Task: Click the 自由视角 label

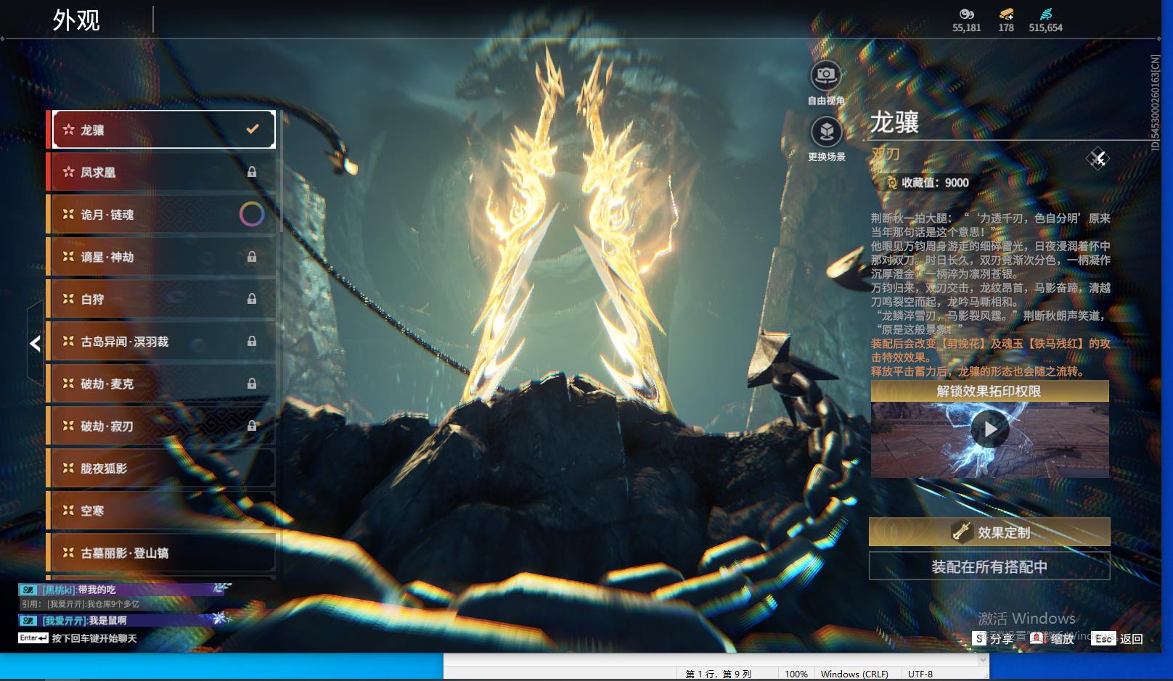Action: click(x=826, y=100)
